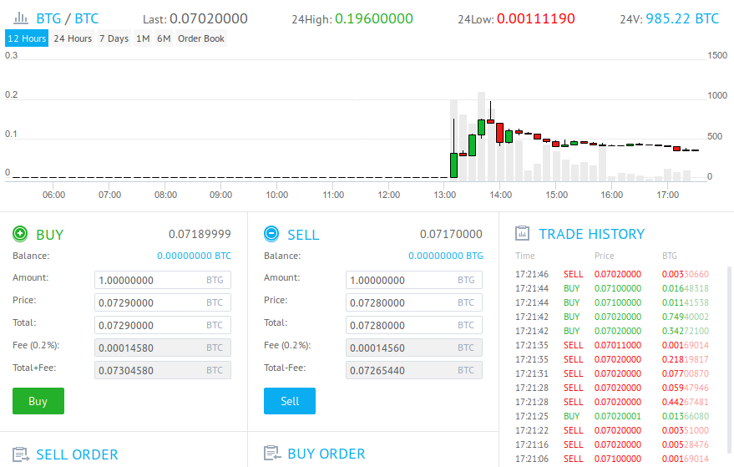Focus the Buy Amount input field
This screenshot has height=467, width=734.
[163, 280]
